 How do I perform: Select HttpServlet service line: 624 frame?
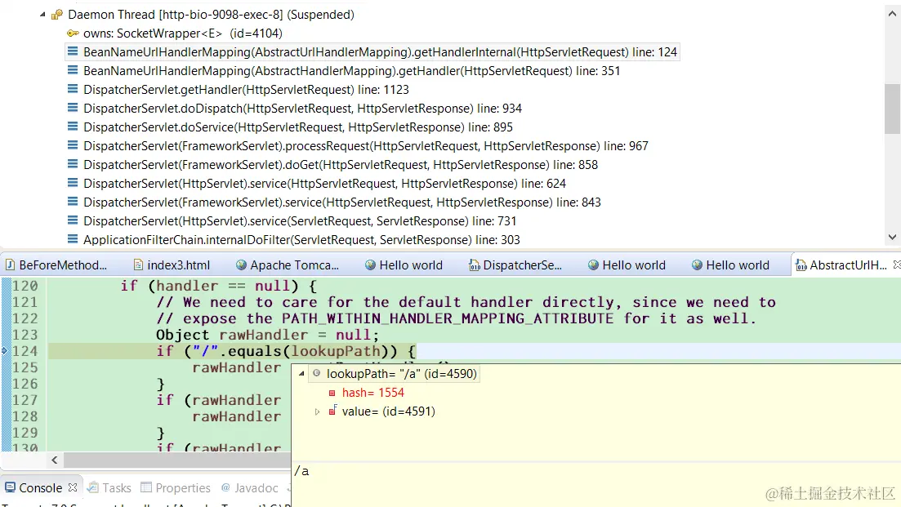pyautogui.click(x=324, y=184)
